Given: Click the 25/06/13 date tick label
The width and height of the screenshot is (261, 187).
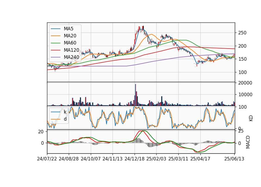Looking at the screenshot, I should [234, 159].
